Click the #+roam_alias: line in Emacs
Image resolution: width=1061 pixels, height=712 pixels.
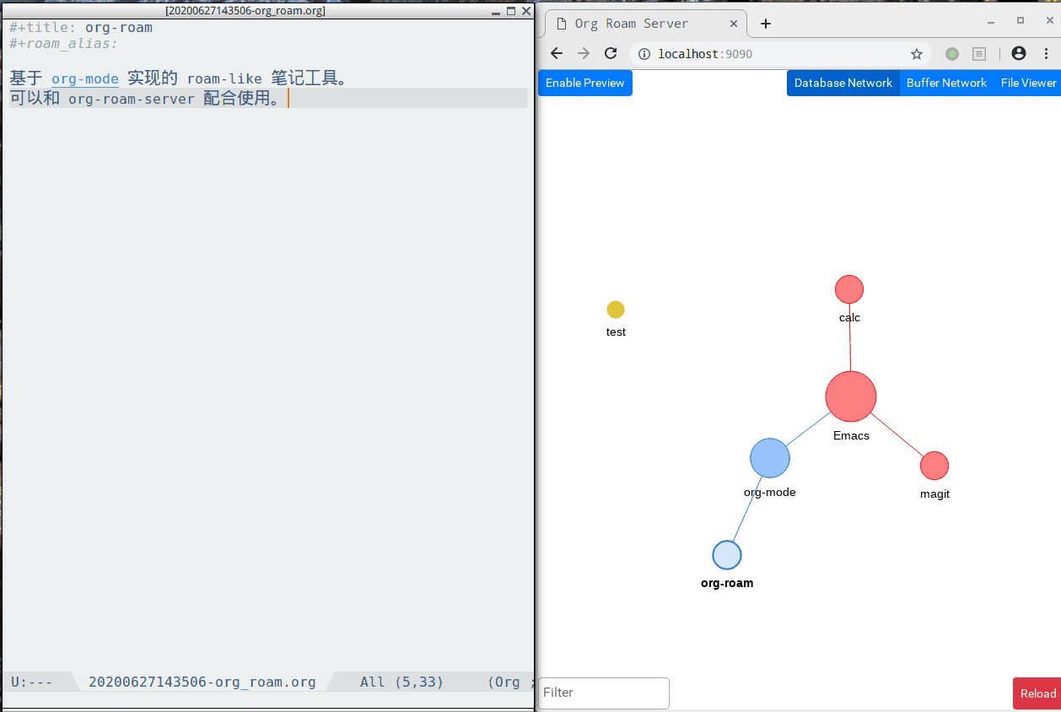click(64, 44)
